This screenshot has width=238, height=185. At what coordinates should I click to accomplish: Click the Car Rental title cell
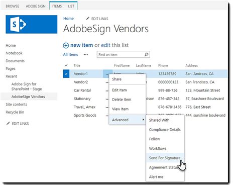point(82,90)
